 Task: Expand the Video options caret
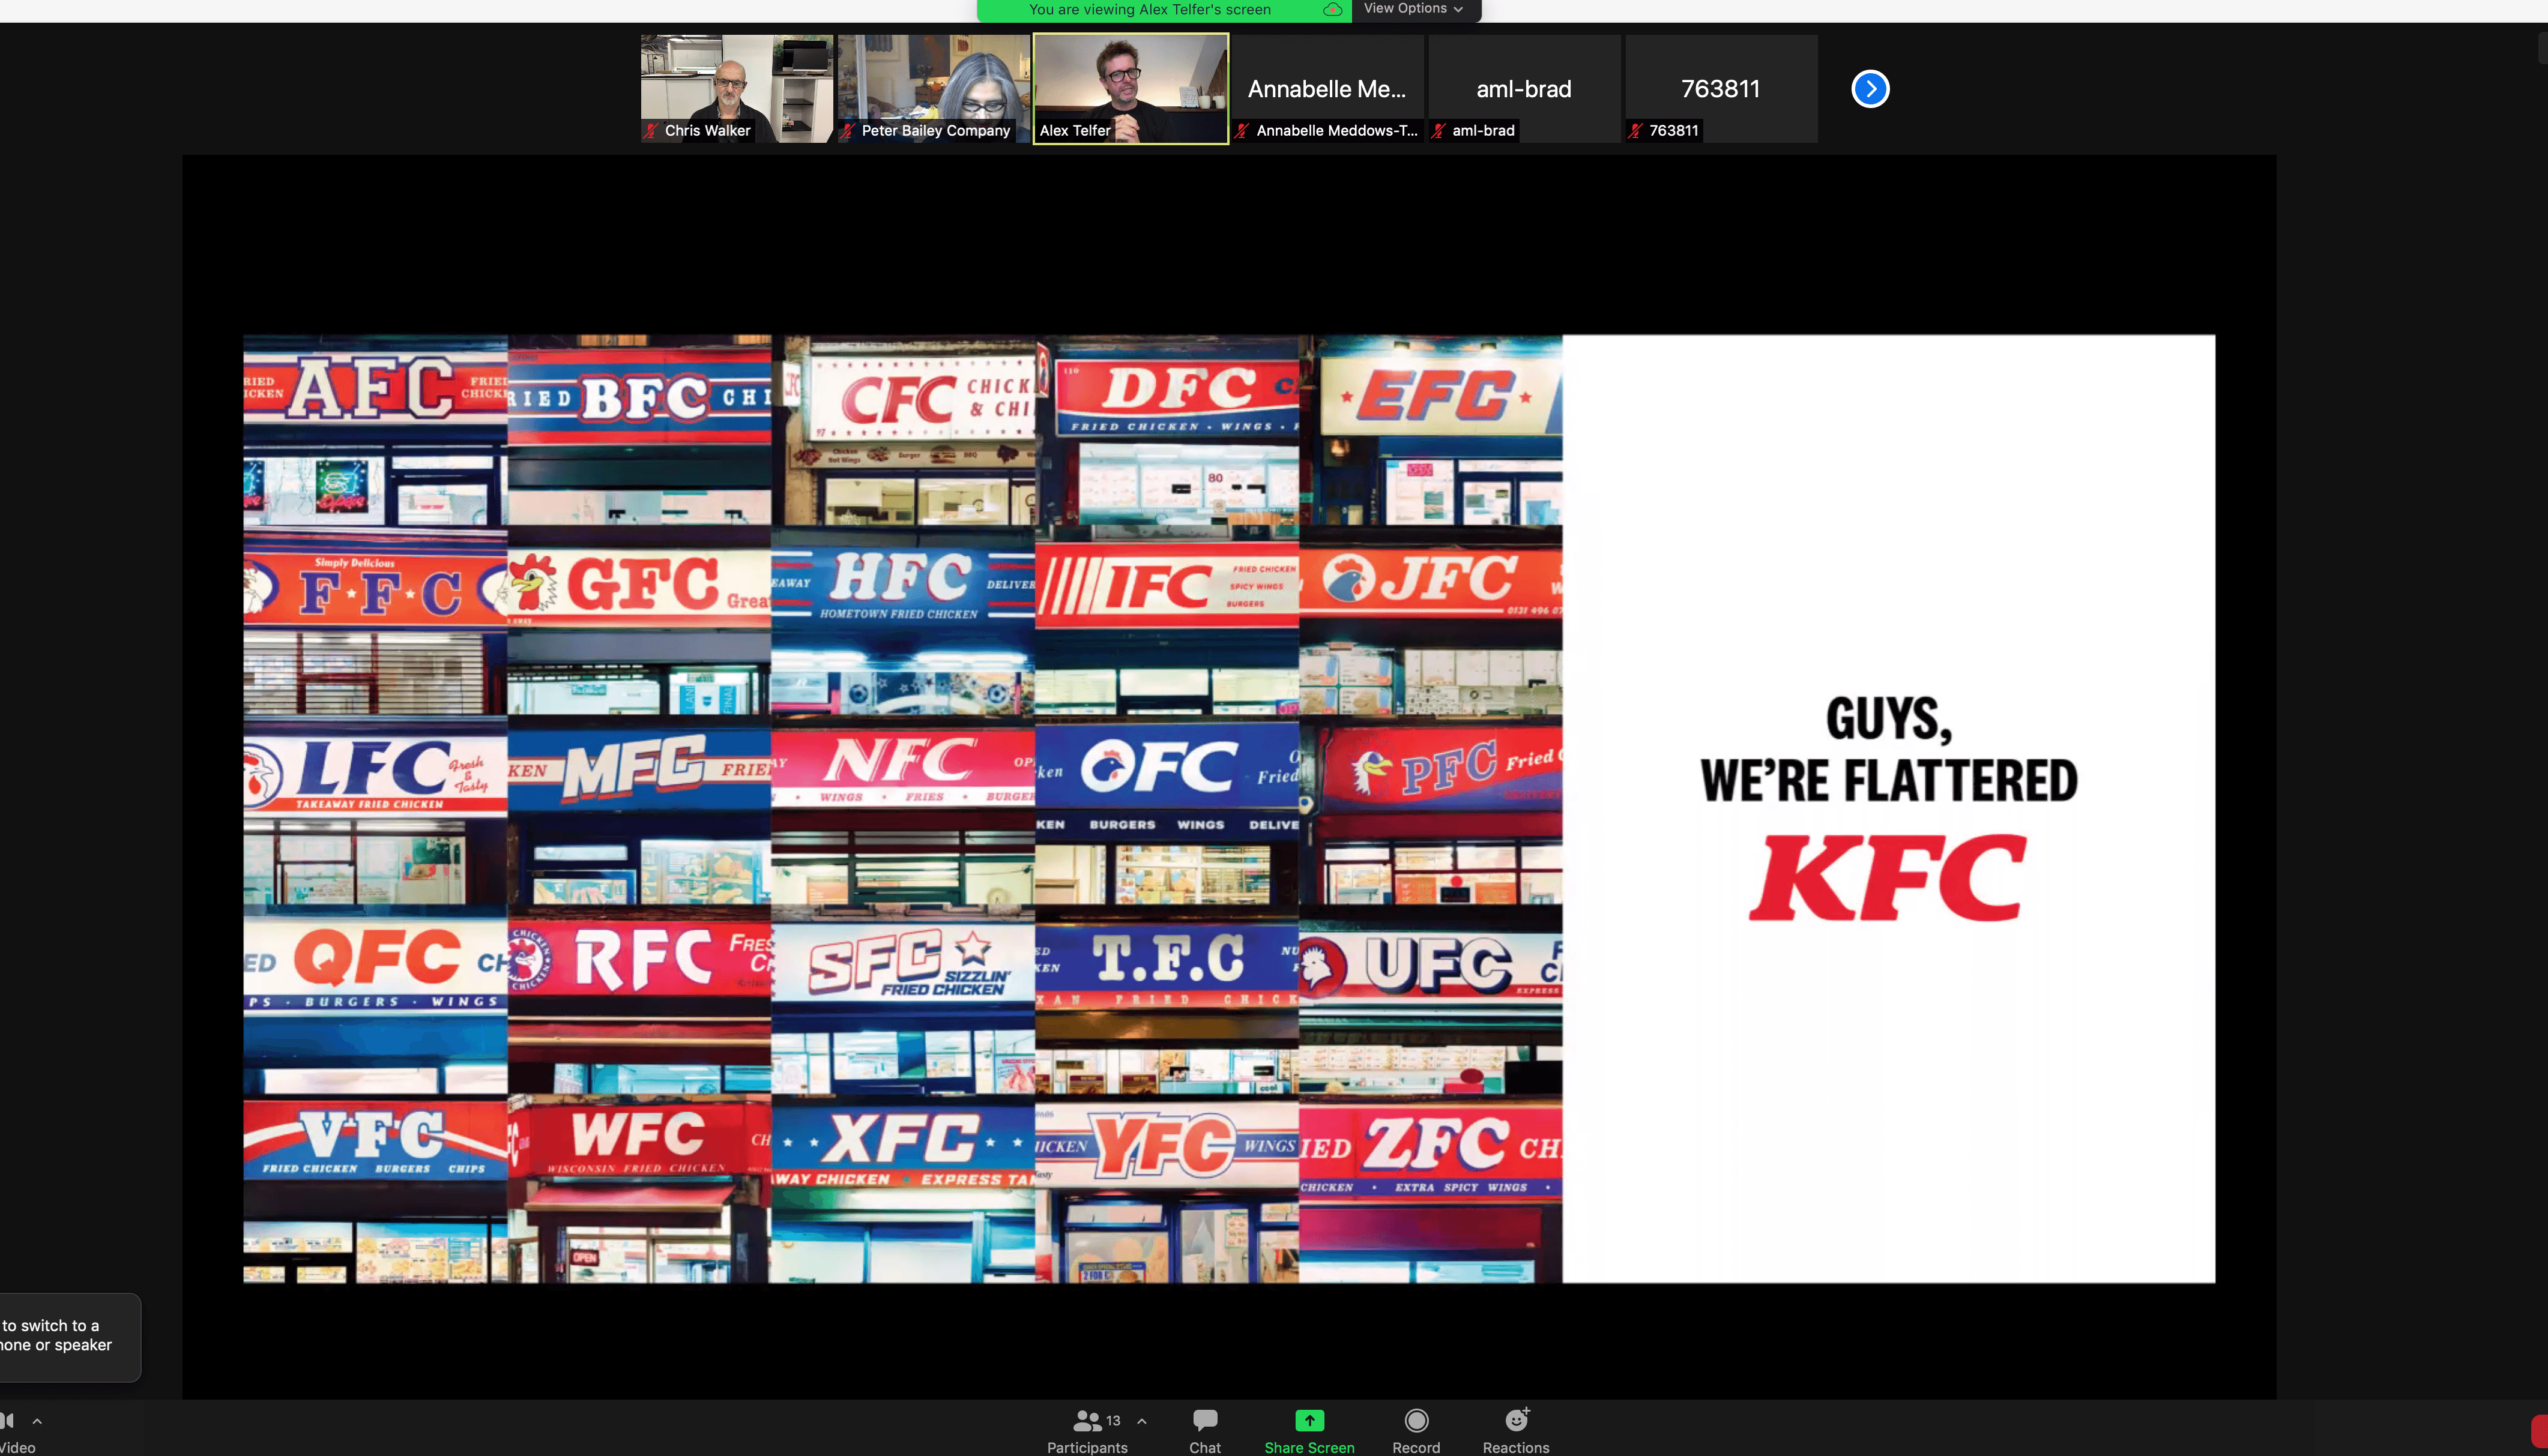[37, 1421]
